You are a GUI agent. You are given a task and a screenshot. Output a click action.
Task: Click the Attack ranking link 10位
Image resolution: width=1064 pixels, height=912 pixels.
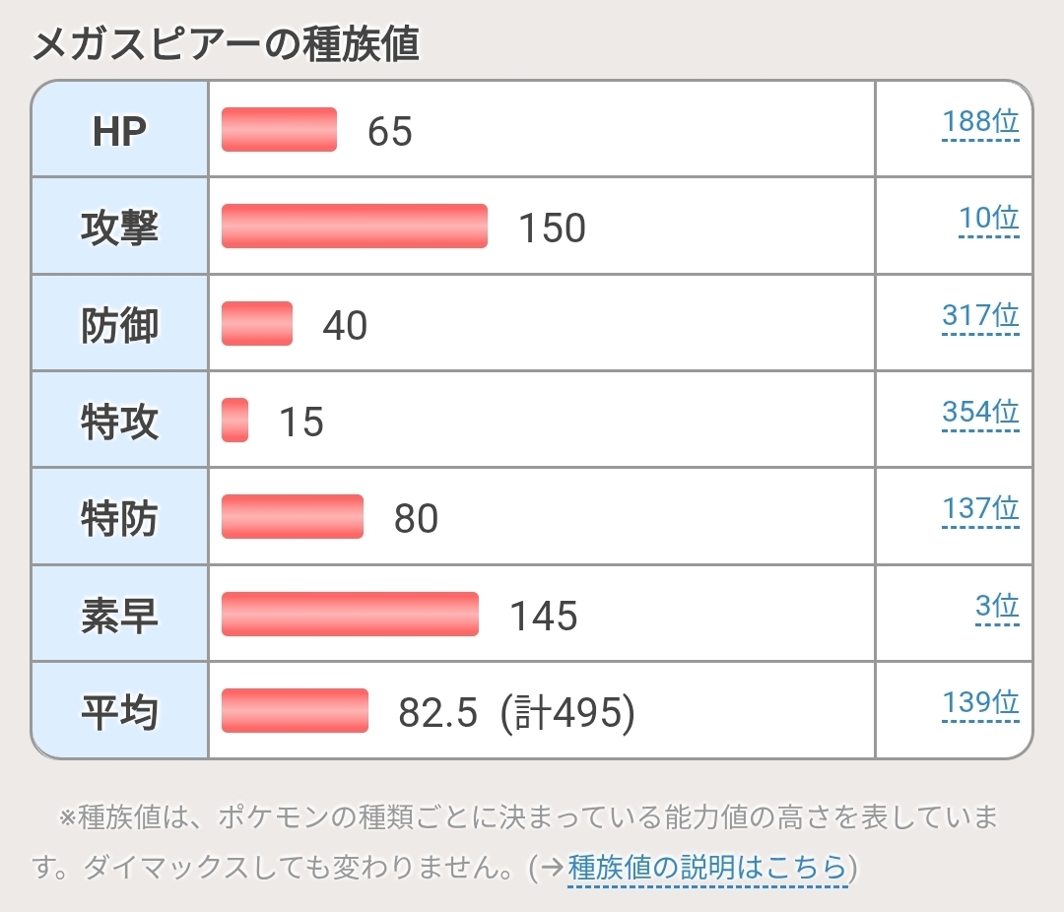coord(988,219)
